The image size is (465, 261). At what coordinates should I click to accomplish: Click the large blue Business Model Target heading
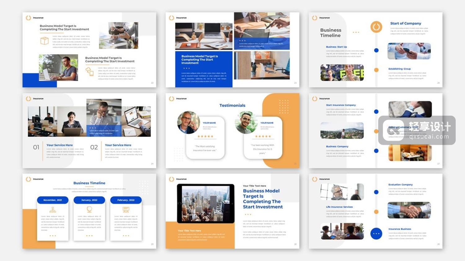click(263, 199)
